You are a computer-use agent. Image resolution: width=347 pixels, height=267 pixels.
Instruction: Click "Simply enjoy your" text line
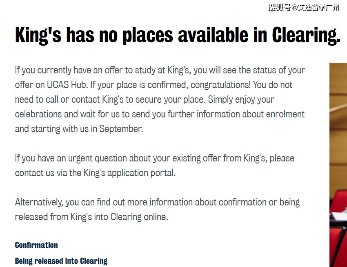coord(241,100)
